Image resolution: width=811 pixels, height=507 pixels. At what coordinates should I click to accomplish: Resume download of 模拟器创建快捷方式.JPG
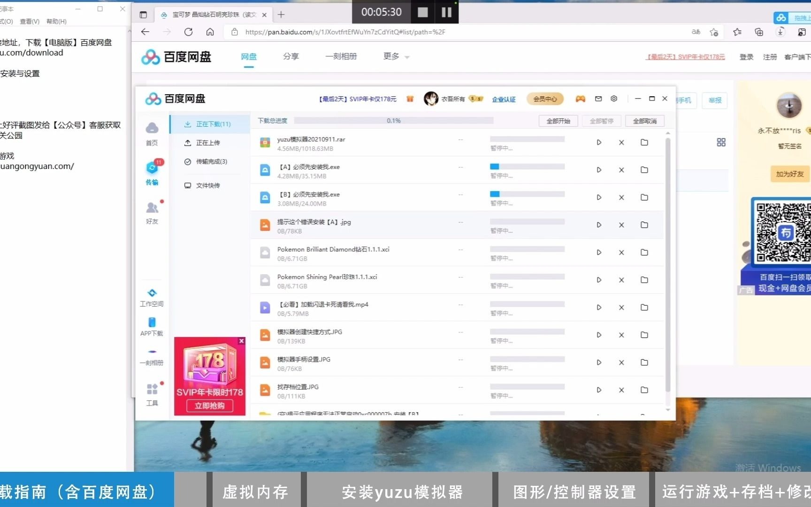(x=599, y=335)
